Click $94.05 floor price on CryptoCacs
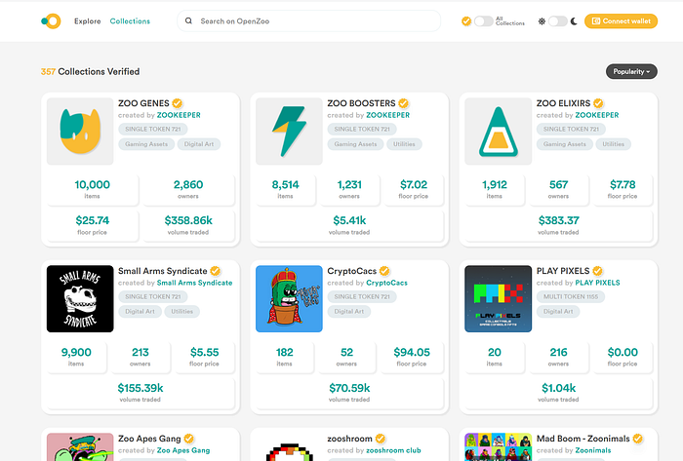The image size is (683, 461). (412, 352)
